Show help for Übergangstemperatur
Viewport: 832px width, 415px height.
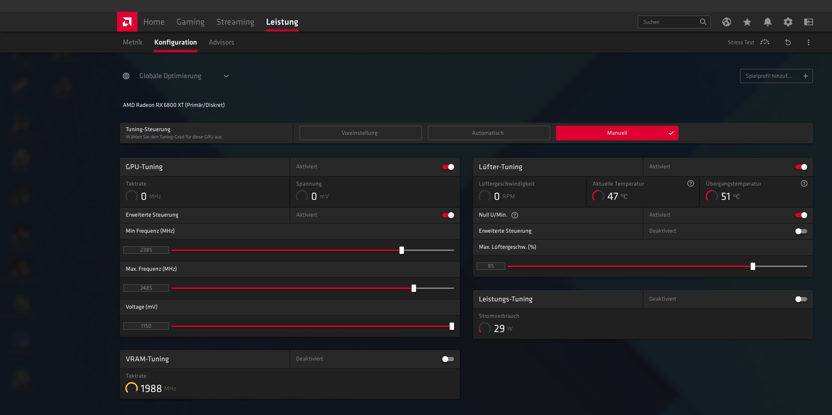tap(804, 184)
